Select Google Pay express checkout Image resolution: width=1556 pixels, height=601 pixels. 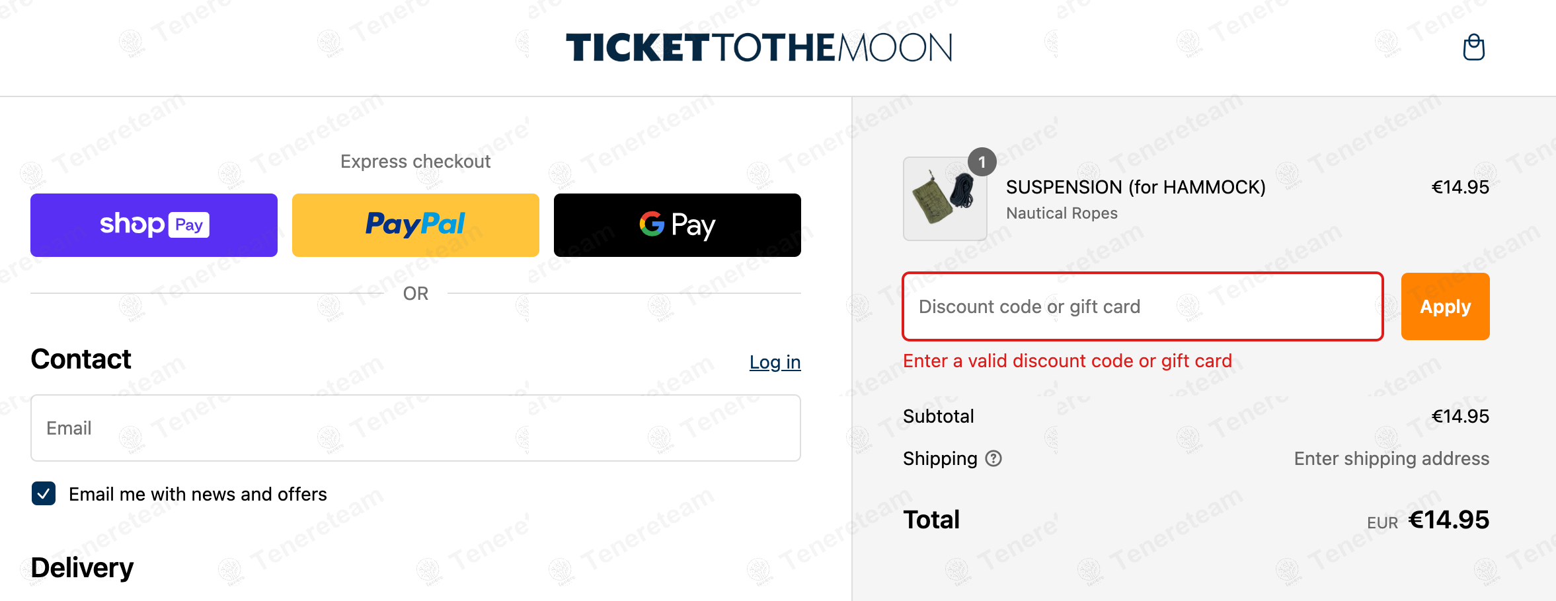point(677,225)
